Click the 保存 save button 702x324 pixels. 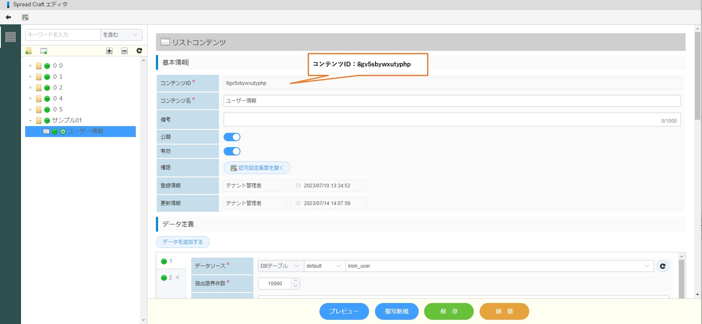[x=449, y=311]
